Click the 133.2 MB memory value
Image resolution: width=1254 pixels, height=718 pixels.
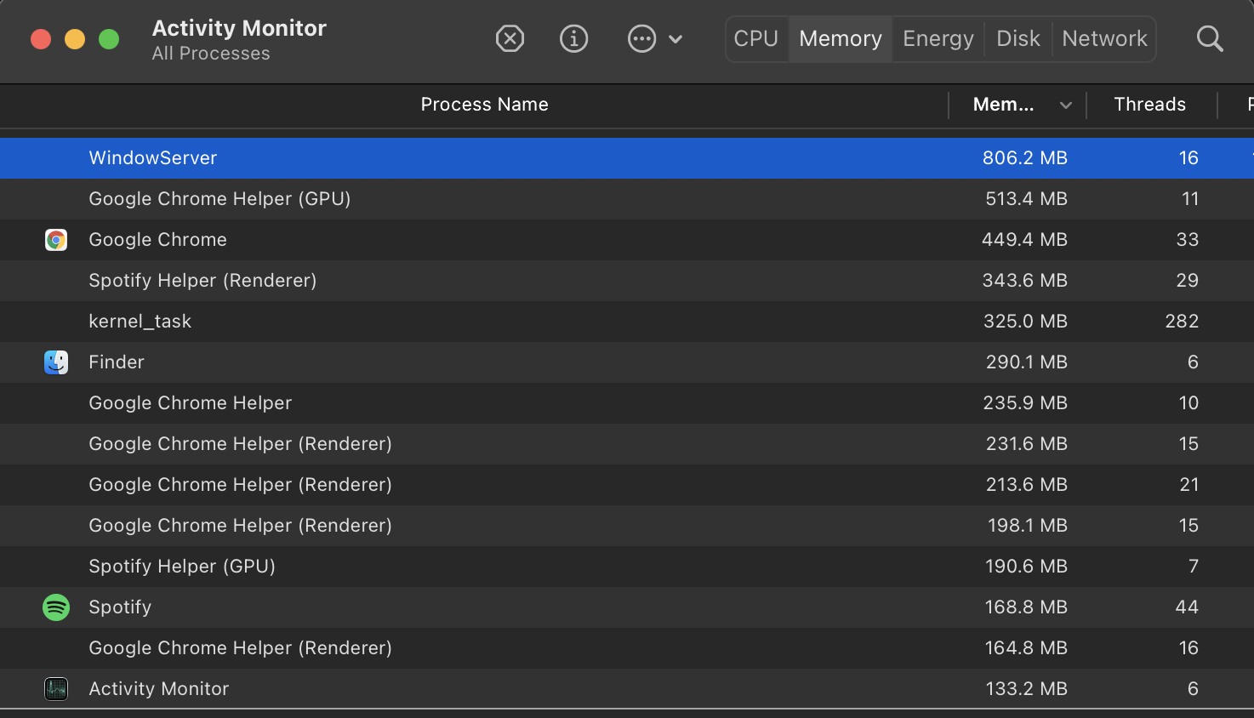tap(1026, 689)
